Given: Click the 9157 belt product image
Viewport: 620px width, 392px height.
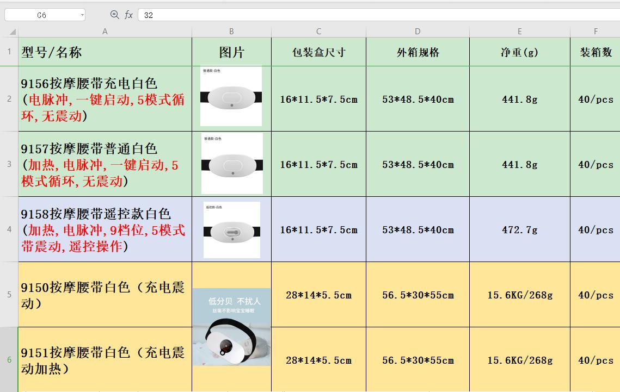Looking at the screenshot, I should coord(232,163).
